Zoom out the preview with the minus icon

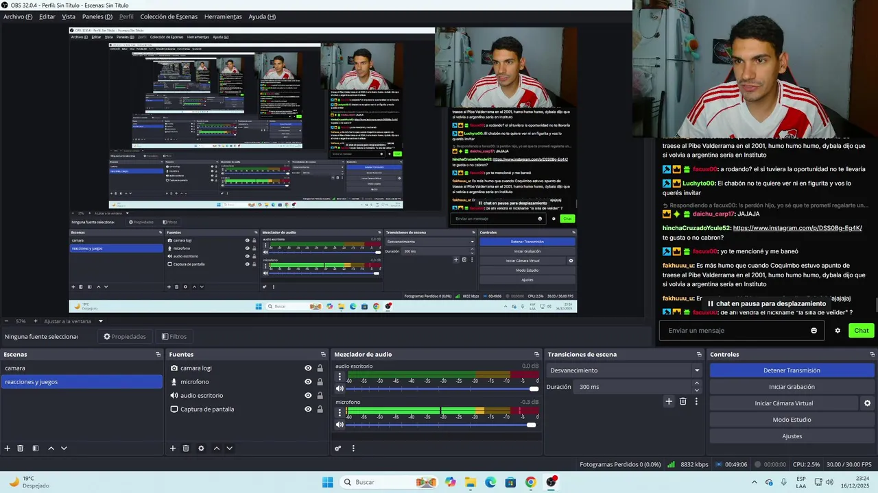tap(6, 321)
